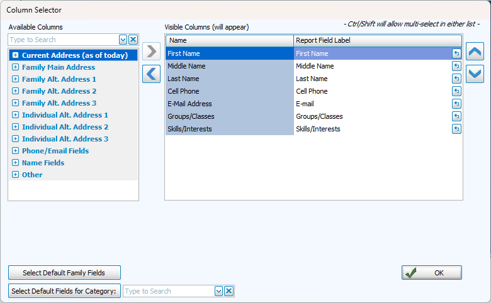Reset the Cell Phone report label
The image size is (491, 303).
[456, 91]
